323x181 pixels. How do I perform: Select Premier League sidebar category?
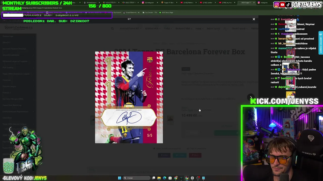(9, 86)
